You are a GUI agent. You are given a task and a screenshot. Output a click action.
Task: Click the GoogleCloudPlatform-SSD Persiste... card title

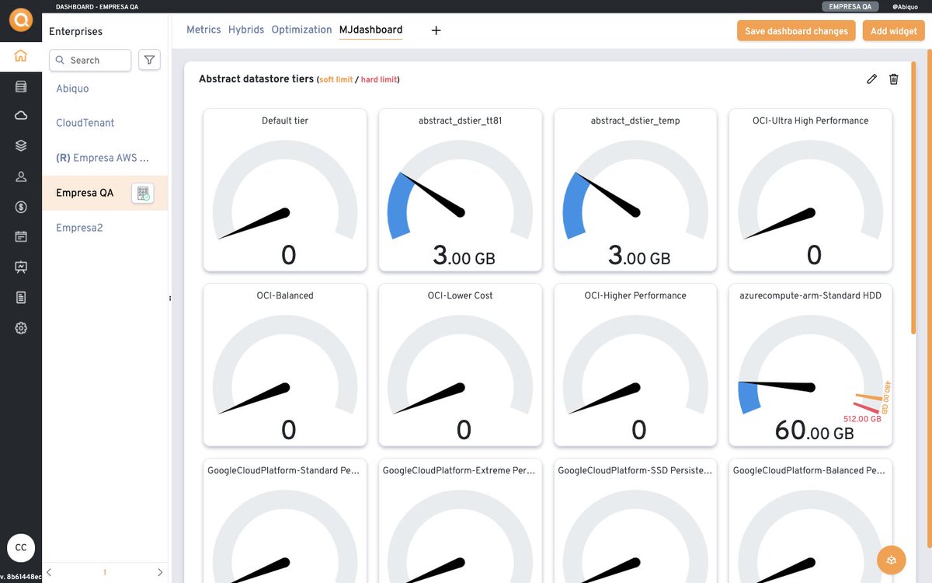(x=635, y=470)
